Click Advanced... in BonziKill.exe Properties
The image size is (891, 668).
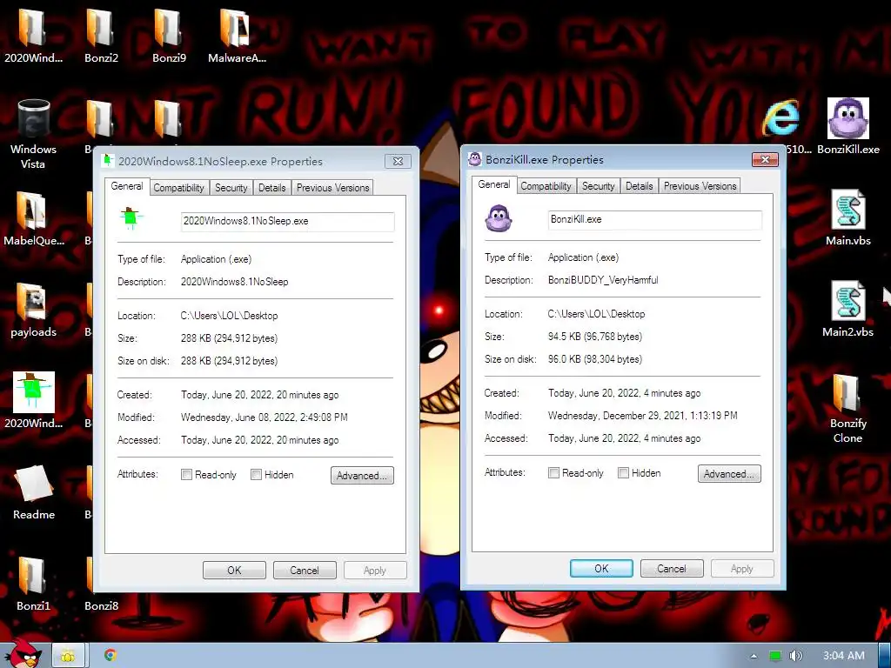coord(729,474)
